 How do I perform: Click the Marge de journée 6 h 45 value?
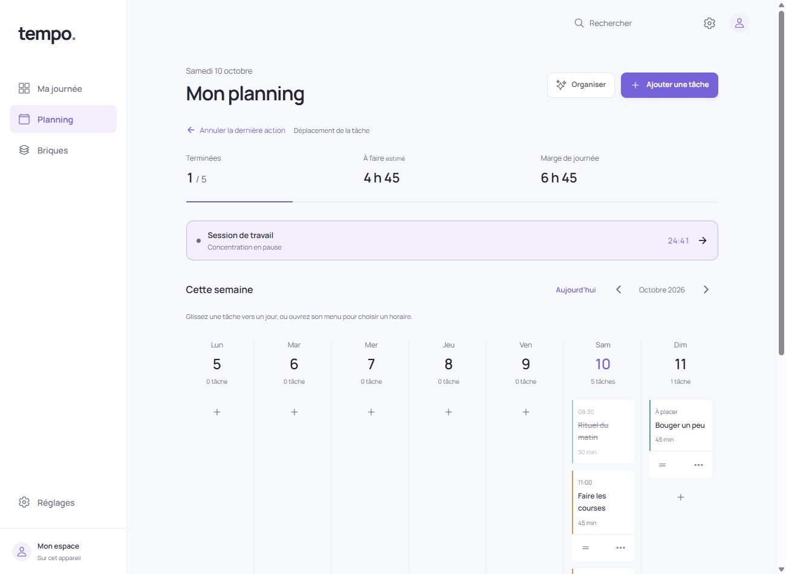[x=559, y=178]
